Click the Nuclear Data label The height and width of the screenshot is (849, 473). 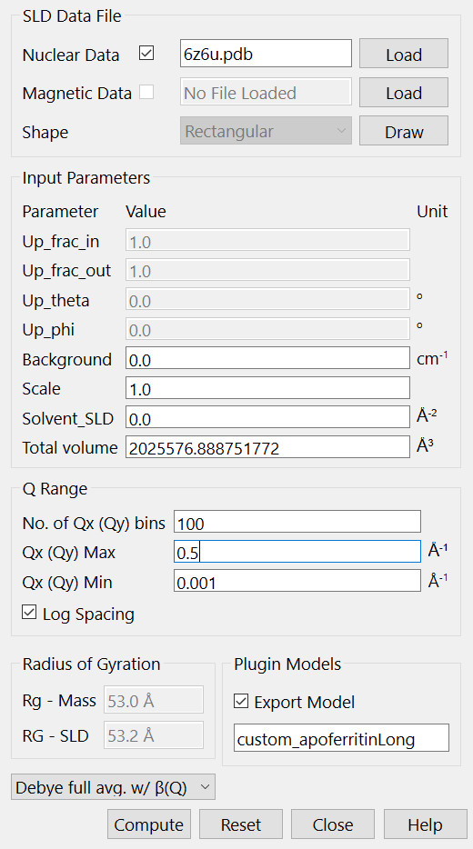coord(70,55)
